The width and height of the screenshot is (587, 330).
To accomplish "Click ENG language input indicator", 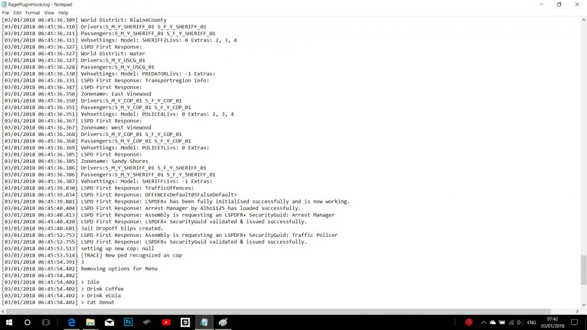I will tap(532, 322).
